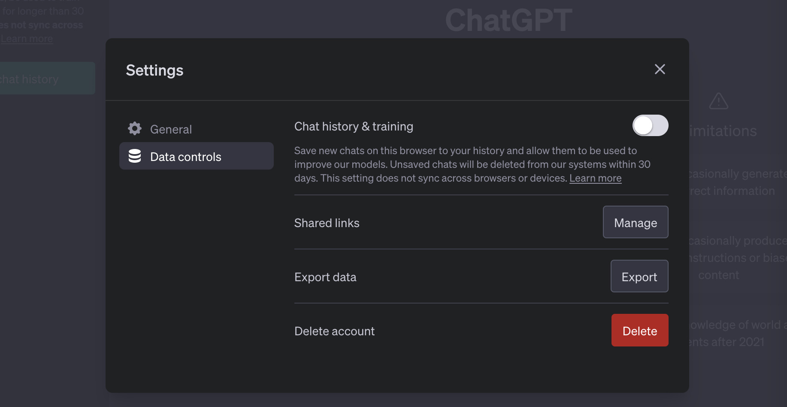Click the red Delete account button

[x=640, y=330]
